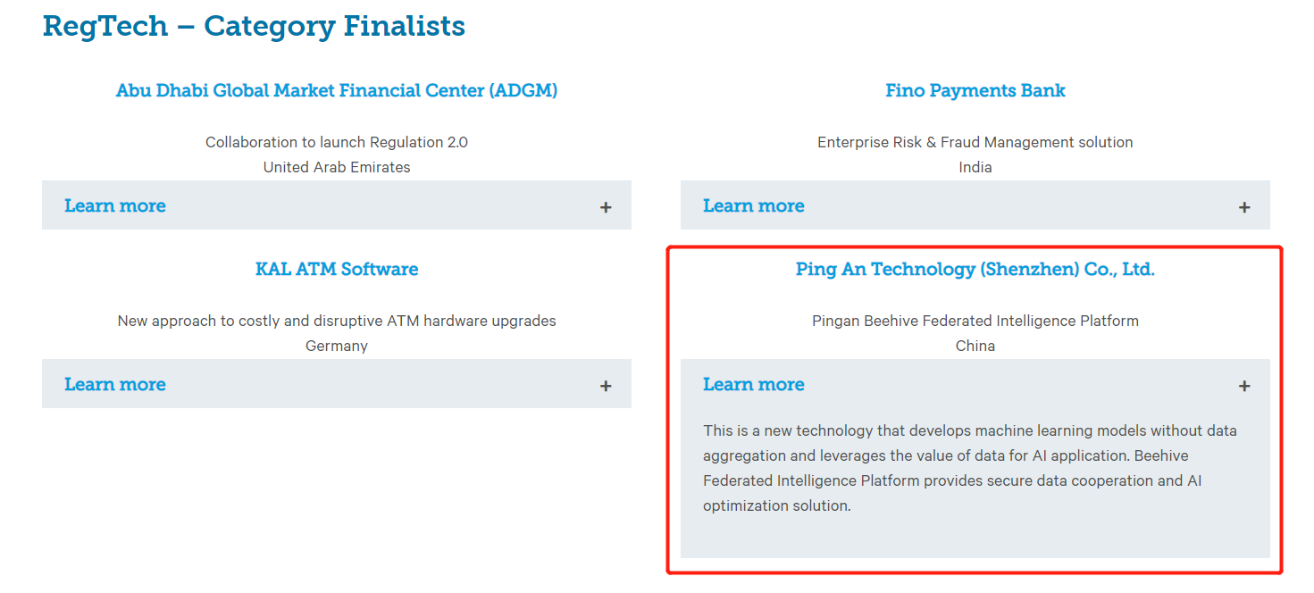Click the RegTech – Category Finalists heading
The height and width of the screenshot is (593, 1314).
254,26
